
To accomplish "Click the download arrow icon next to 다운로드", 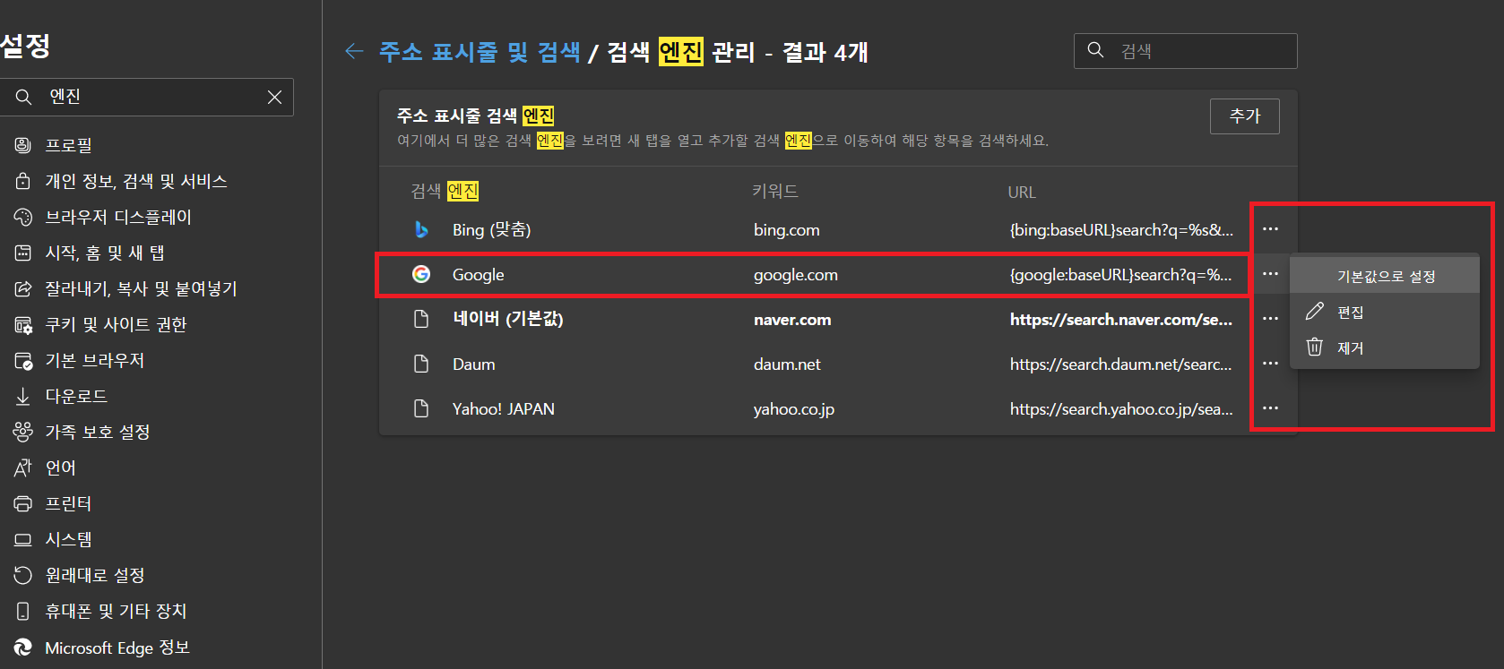I will pyautogui.click(x=23, y=396).
